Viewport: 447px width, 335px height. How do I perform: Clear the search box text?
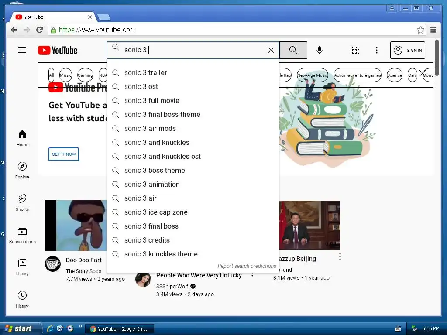pyautogui.click(x=271, y=51)
